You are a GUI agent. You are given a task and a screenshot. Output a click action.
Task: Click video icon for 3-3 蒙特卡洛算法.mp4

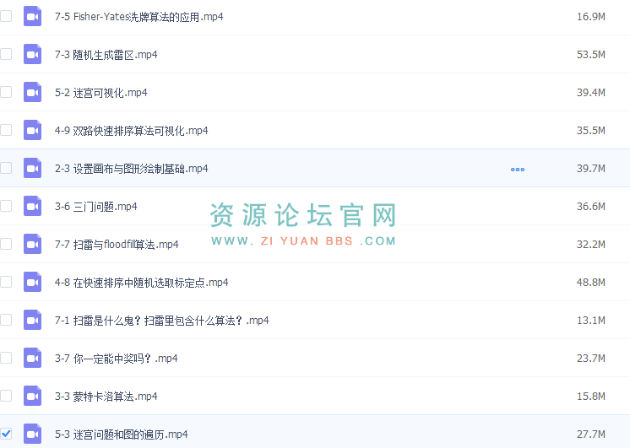point(33,397)
